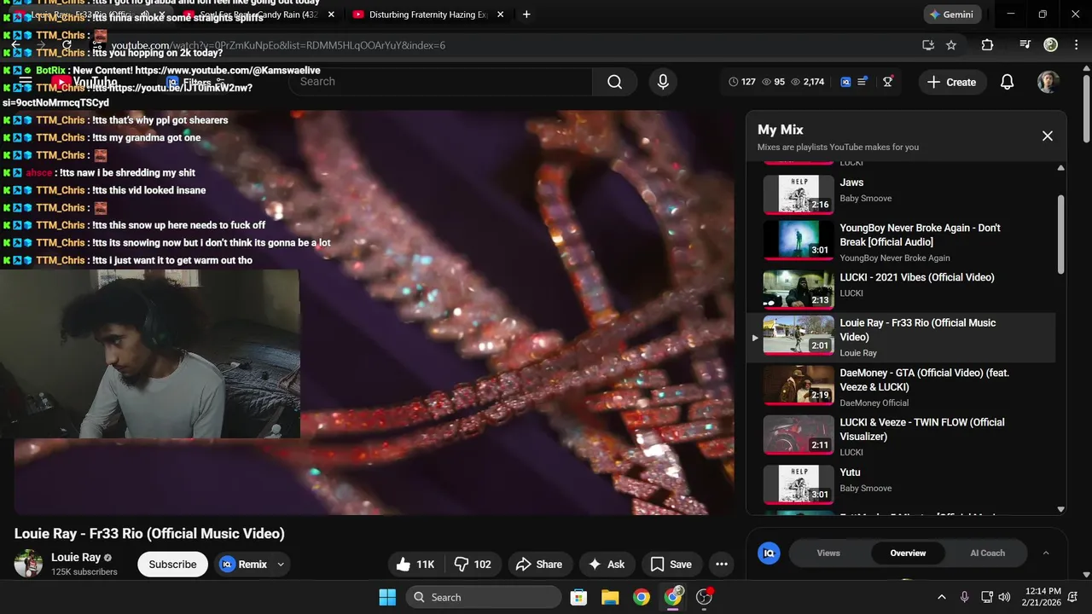Viewport: 1092px width, 614px height.
Task: Click the playlist scrollbar up arrow
Action: coord(1061,168)
